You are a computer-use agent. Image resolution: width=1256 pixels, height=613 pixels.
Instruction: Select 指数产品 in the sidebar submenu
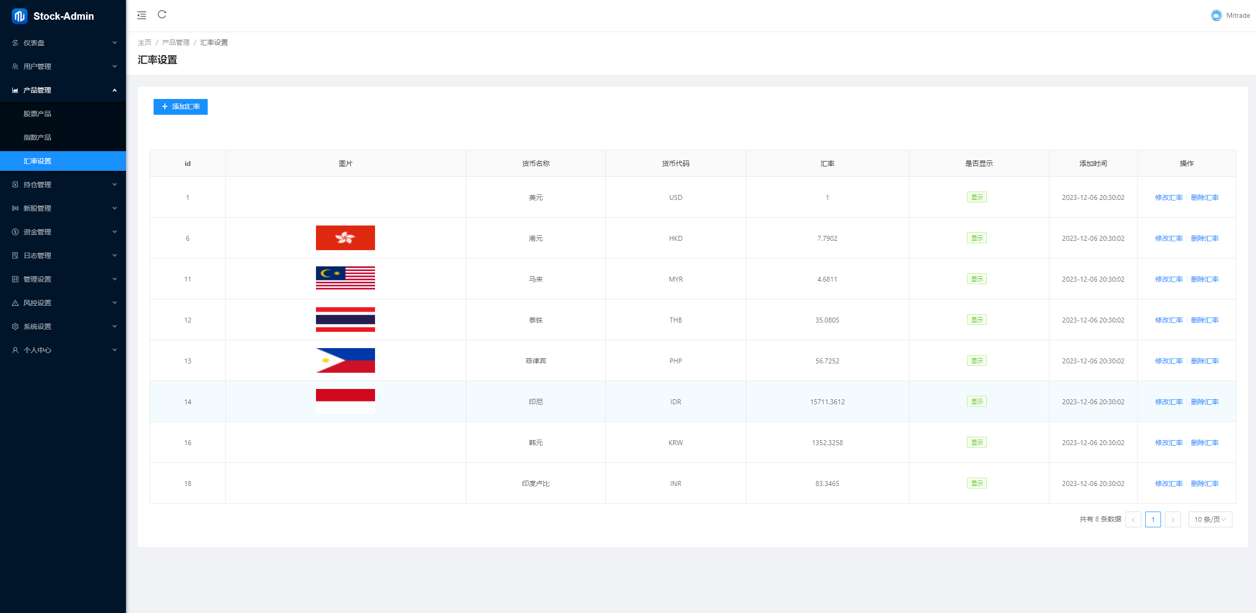click(37, 137)
